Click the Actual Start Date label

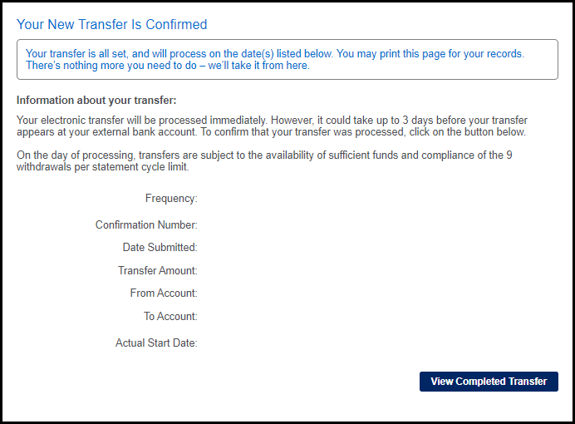[156, 343]
